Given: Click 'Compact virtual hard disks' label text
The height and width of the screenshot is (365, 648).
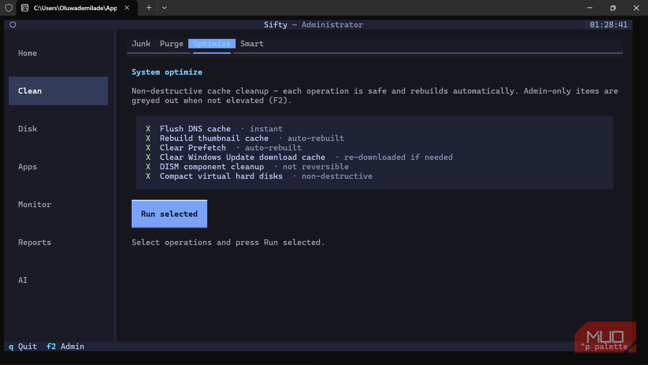Looking at the screenshot, I should (x=221, y=176).
